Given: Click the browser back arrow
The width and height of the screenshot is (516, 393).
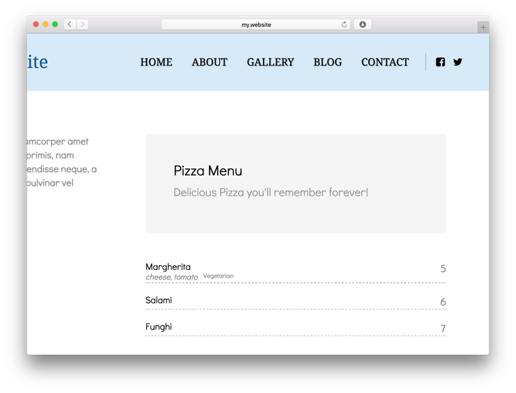Looking at the screenshot, I should coord(69,24).
